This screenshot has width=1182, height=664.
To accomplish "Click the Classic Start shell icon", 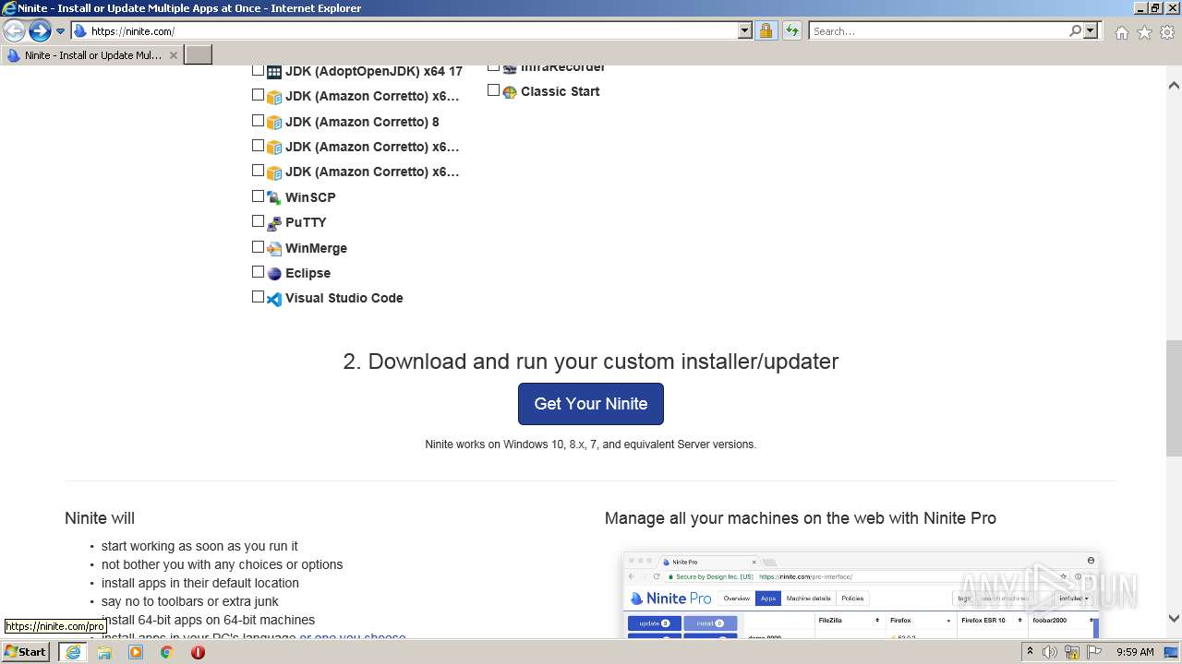I will (509, 92).
